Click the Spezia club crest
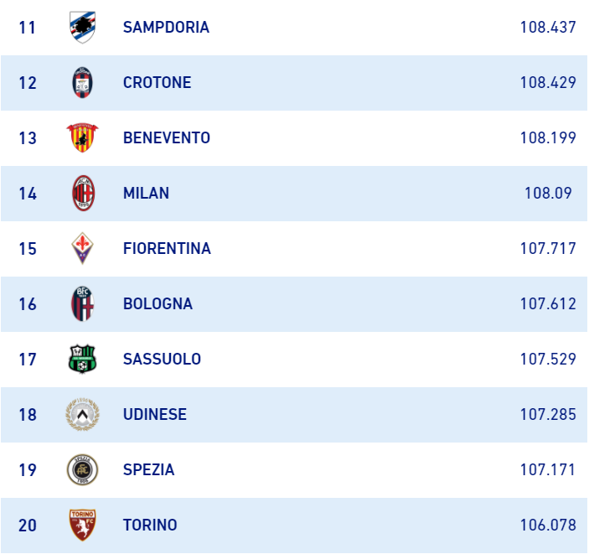This screenshot has height=554, width=589. (x=83, y=470)
